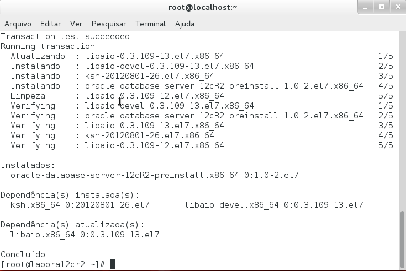This screenshot has width=406, height=271.
Task: Open the Arquivo menu
Action: (x=18, y=24)
